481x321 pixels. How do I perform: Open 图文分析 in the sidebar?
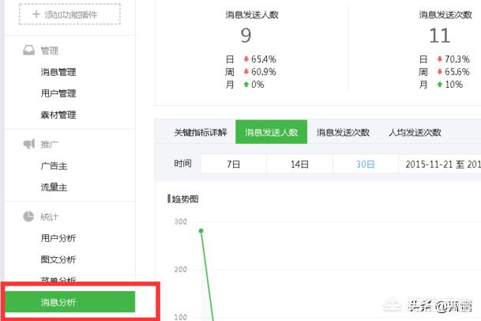(x=58, y=259)
